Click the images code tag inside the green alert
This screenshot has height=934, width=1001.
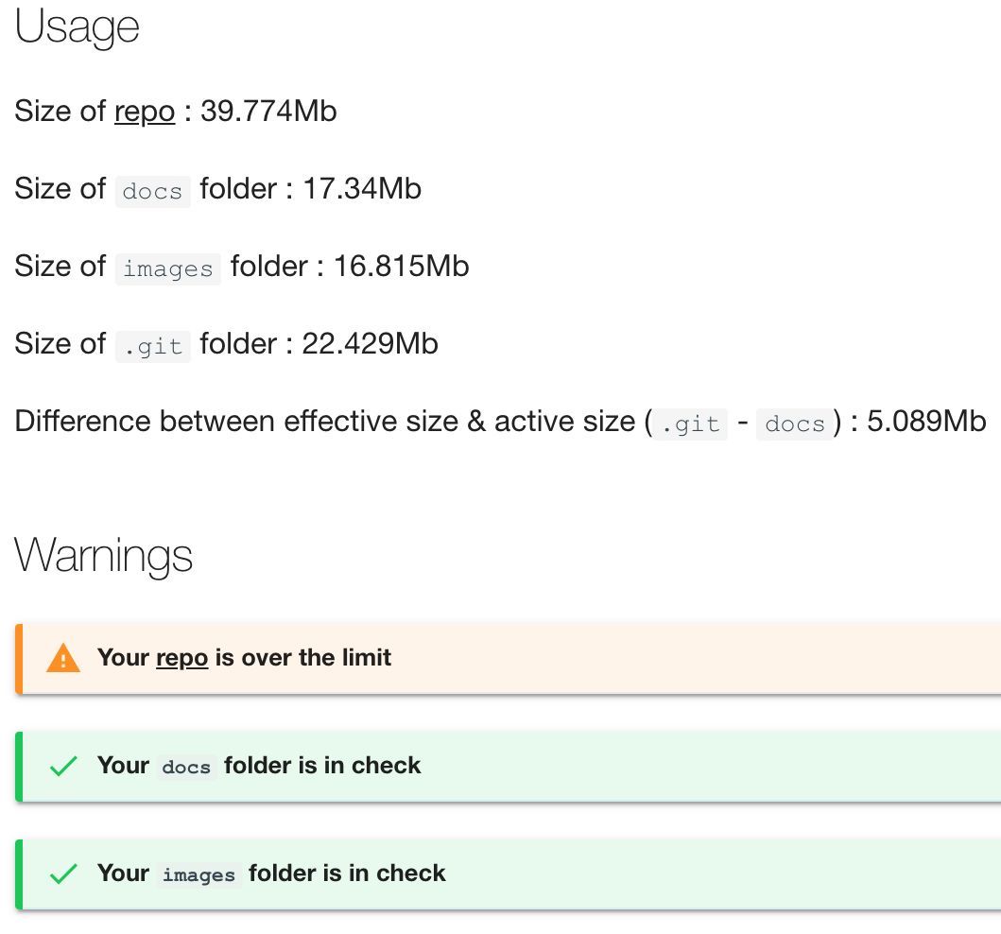(198, 874)
